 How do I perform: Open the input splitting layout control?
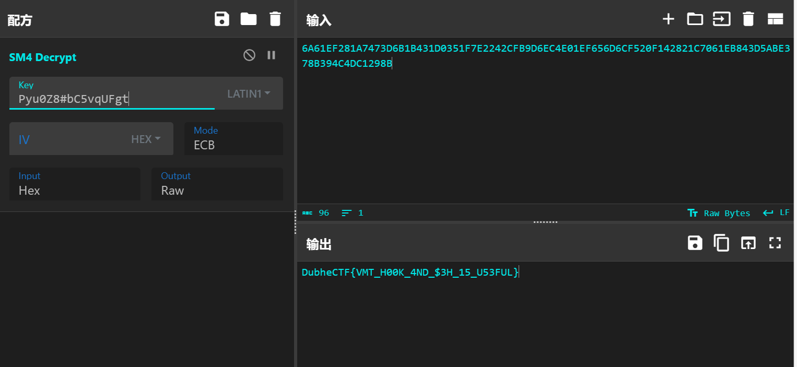pyautogui.click(x=775, y=19)
